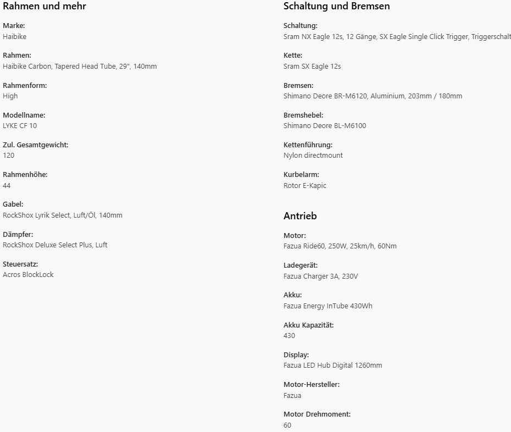Click the "Rahmen und mehr" heading
This screenshot has height=432, width=511.
click(44, 7)
